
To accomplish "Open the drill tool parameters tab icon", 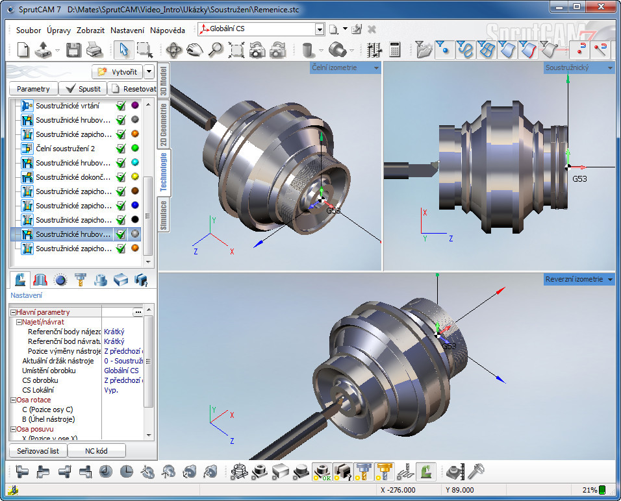I will tap(81, 280).
